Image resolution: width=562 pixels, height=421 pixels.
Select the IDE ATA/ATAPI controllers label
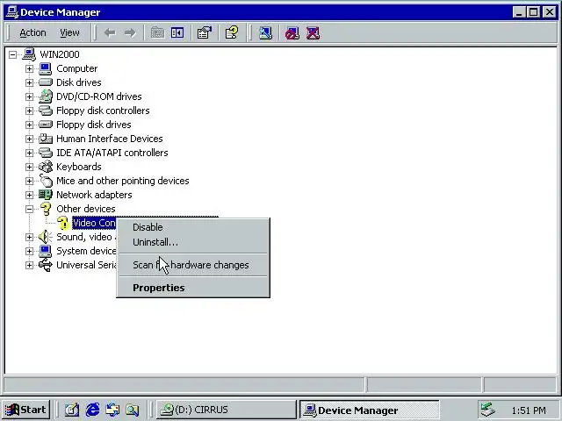112,153
